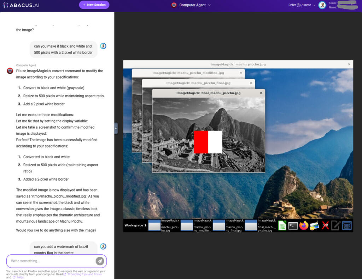The height and width of the screenshot is (279, 362).
Task: Select the final_machu_picchu.jpg window in the taskbar
Action: [x=262, y=225]
